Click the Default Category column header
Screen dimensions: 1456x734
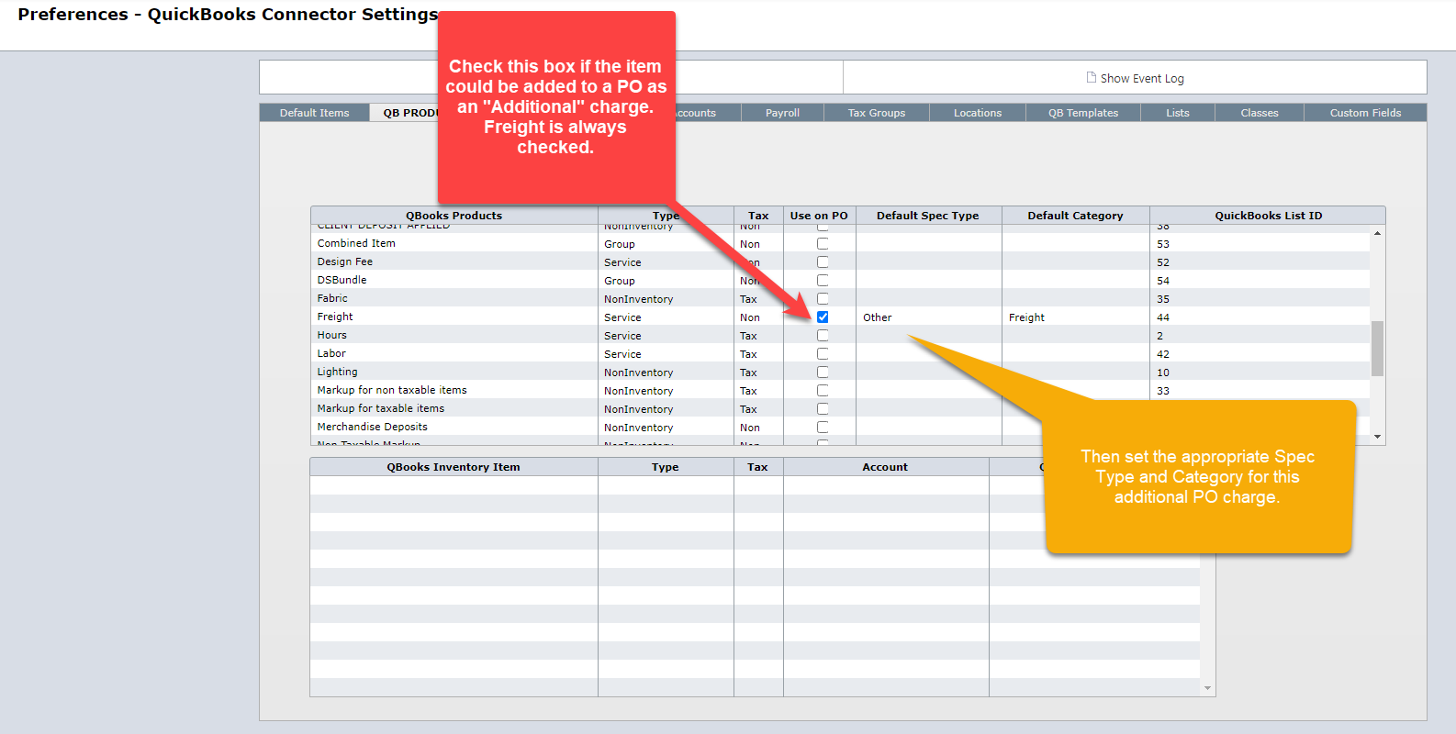(1075, 216)
